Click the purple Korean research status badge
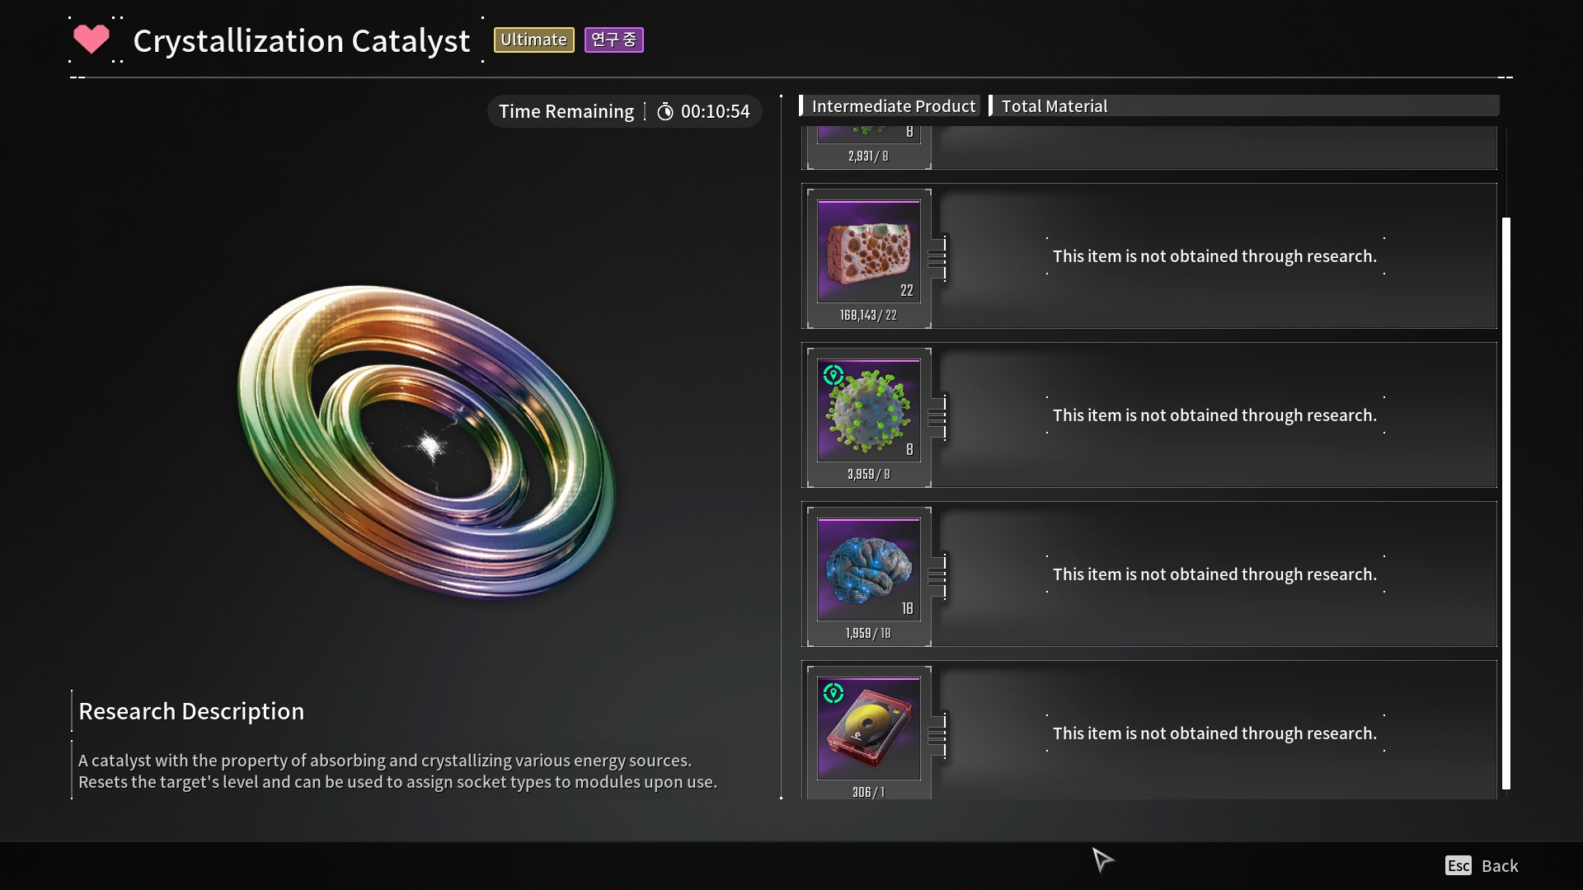Viewport: 1583px width, 890px height. (613, 40)
